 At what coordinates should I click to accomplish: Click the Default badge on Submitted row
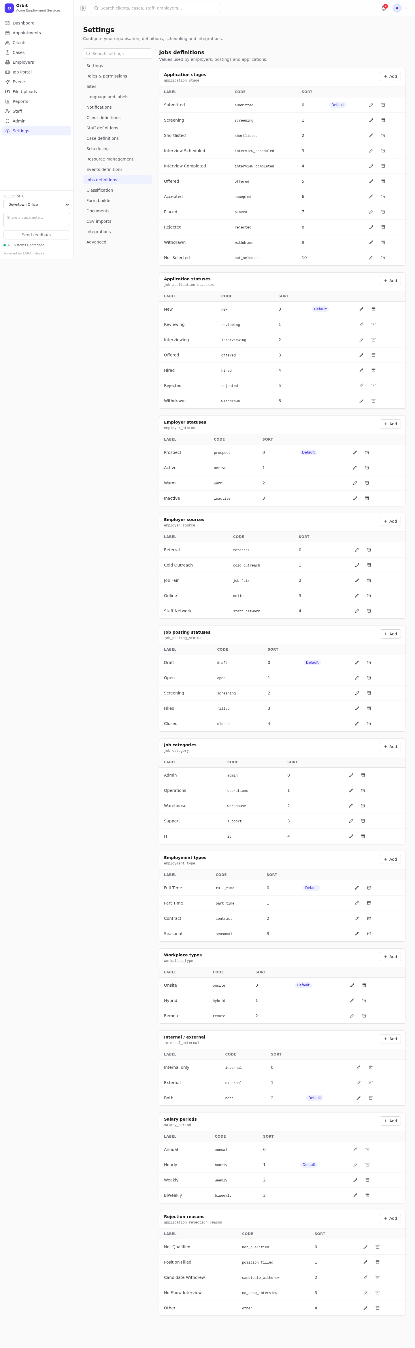click(337, 105)
